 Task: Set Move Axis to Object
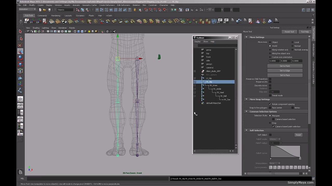(270, 42)
